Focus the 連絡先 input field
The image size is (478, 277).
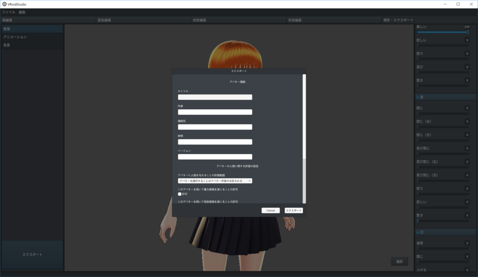(215, 127)
